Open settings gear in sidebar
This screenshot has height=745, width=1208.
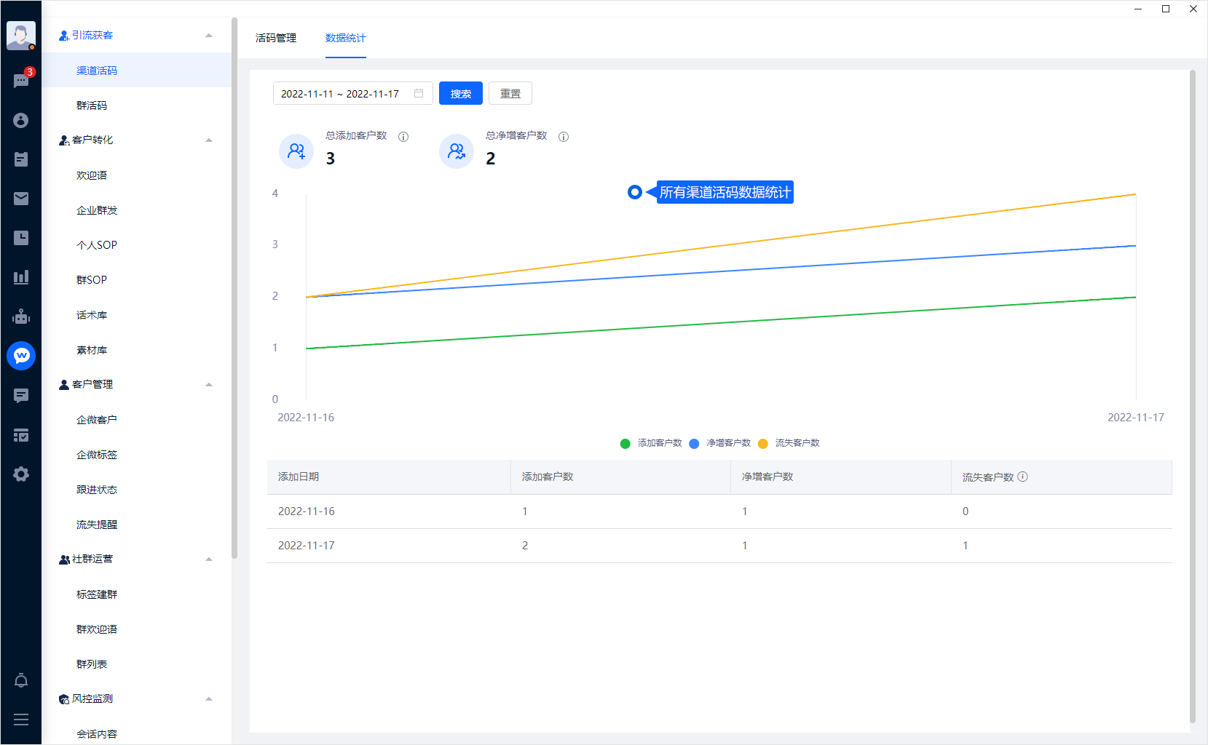pos(21,474)
